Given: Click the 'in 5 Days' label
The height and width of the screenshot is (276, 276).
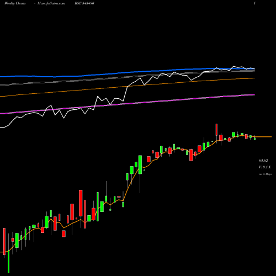Looking at the screenshot, I should tap(265, 174).
